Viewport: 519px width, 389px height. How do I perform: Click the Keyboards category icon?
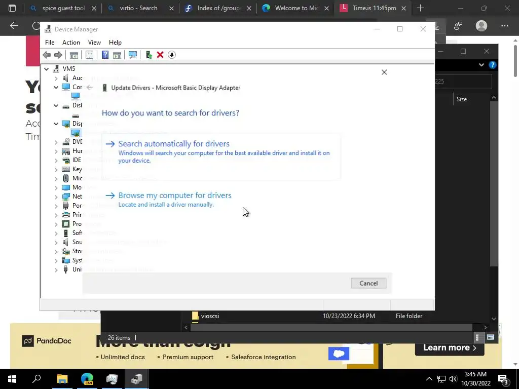coord(66,169)
